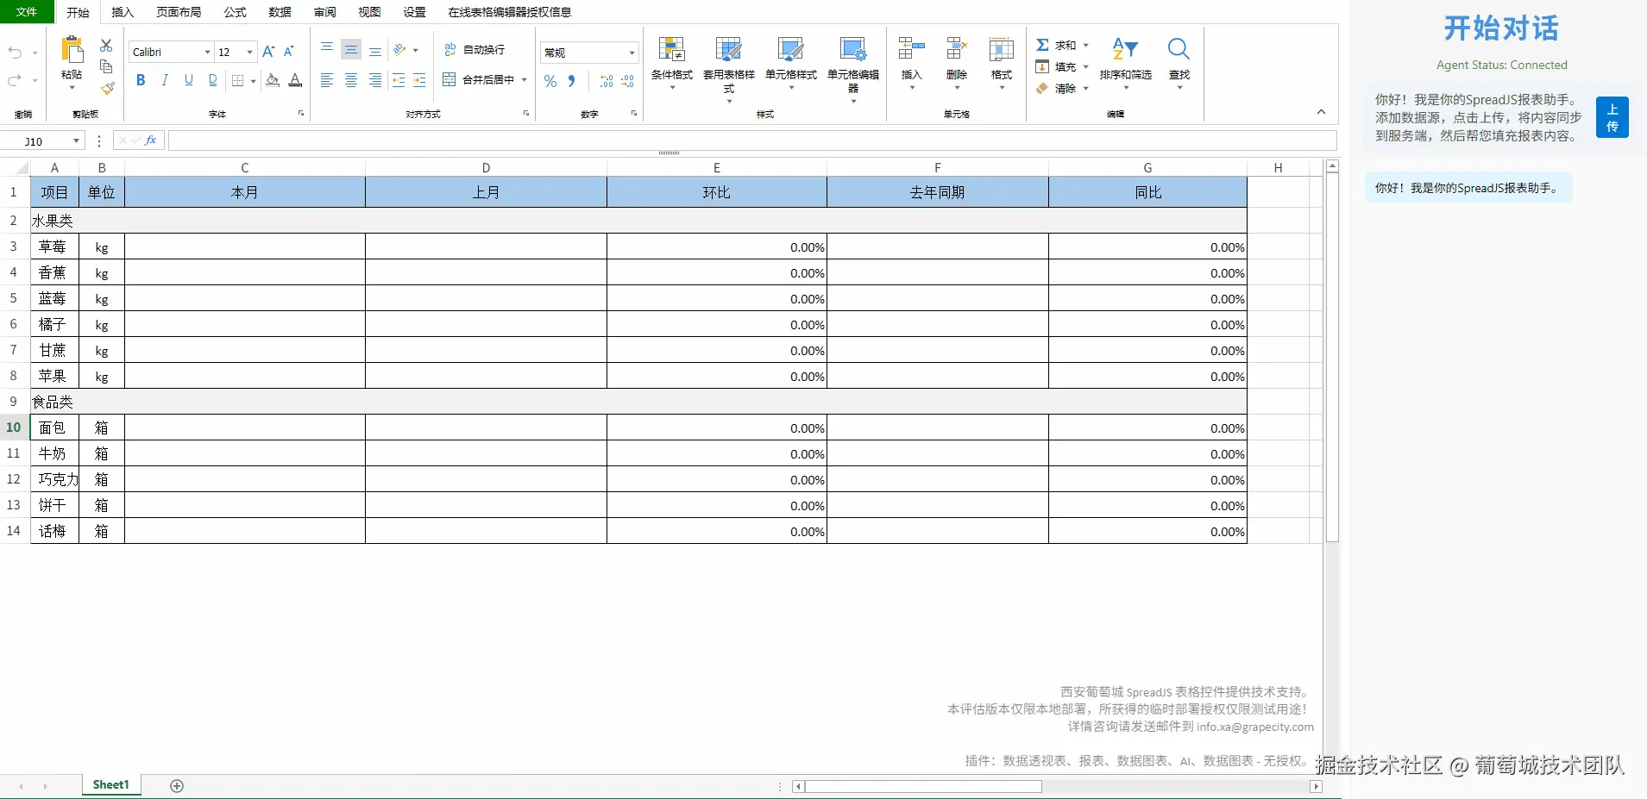Select the Sheet1 sheet tab
This screenshot has height=799, width=1647.
tap(111, 785)
